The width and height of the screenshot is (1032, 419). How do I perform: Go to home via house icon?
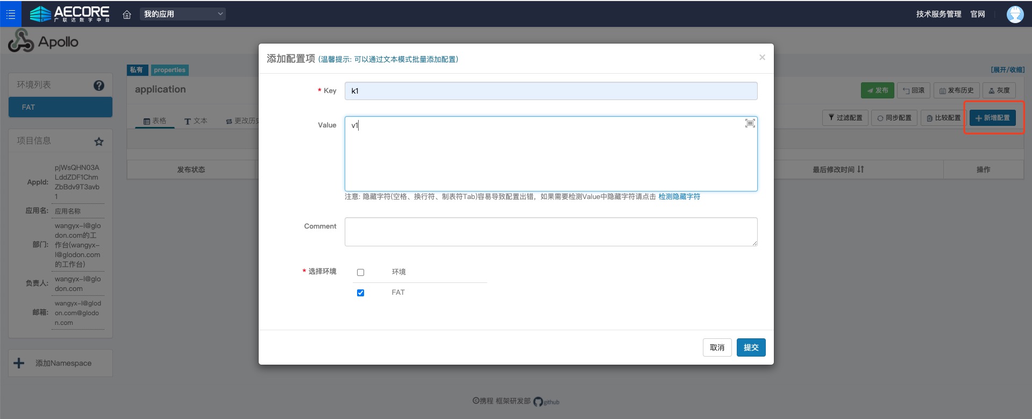(x=127, y=15)
